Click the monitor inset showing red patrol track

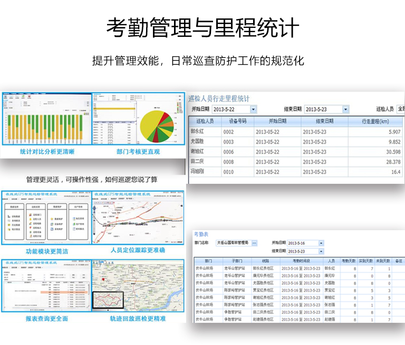[x=107, y=301]
